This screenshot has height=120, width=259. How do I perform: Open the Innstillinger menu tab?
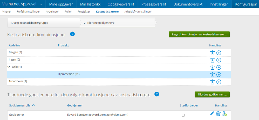[219, 4]
